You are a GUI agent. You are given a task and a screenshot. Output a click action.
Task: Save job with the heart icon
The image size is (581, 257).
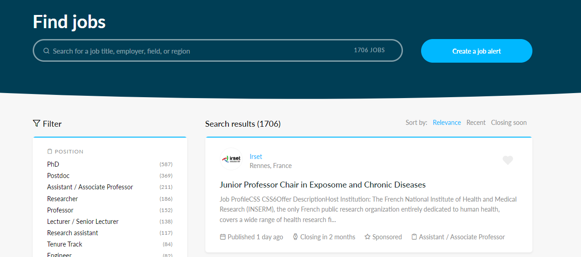point(507,160)
